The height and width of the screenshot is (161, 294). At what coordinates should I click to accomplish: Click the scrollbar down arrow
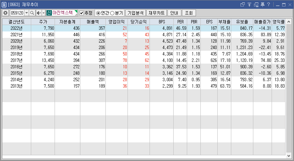(x=289, y=156)
